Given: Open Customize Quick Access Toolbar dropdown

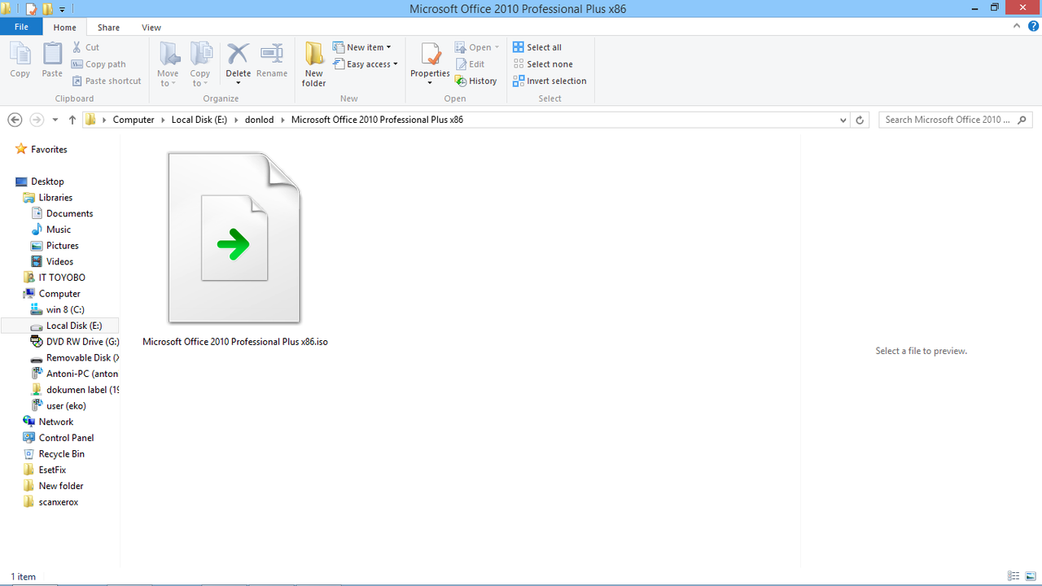Looking at the screenshot, I should point(63,10).
